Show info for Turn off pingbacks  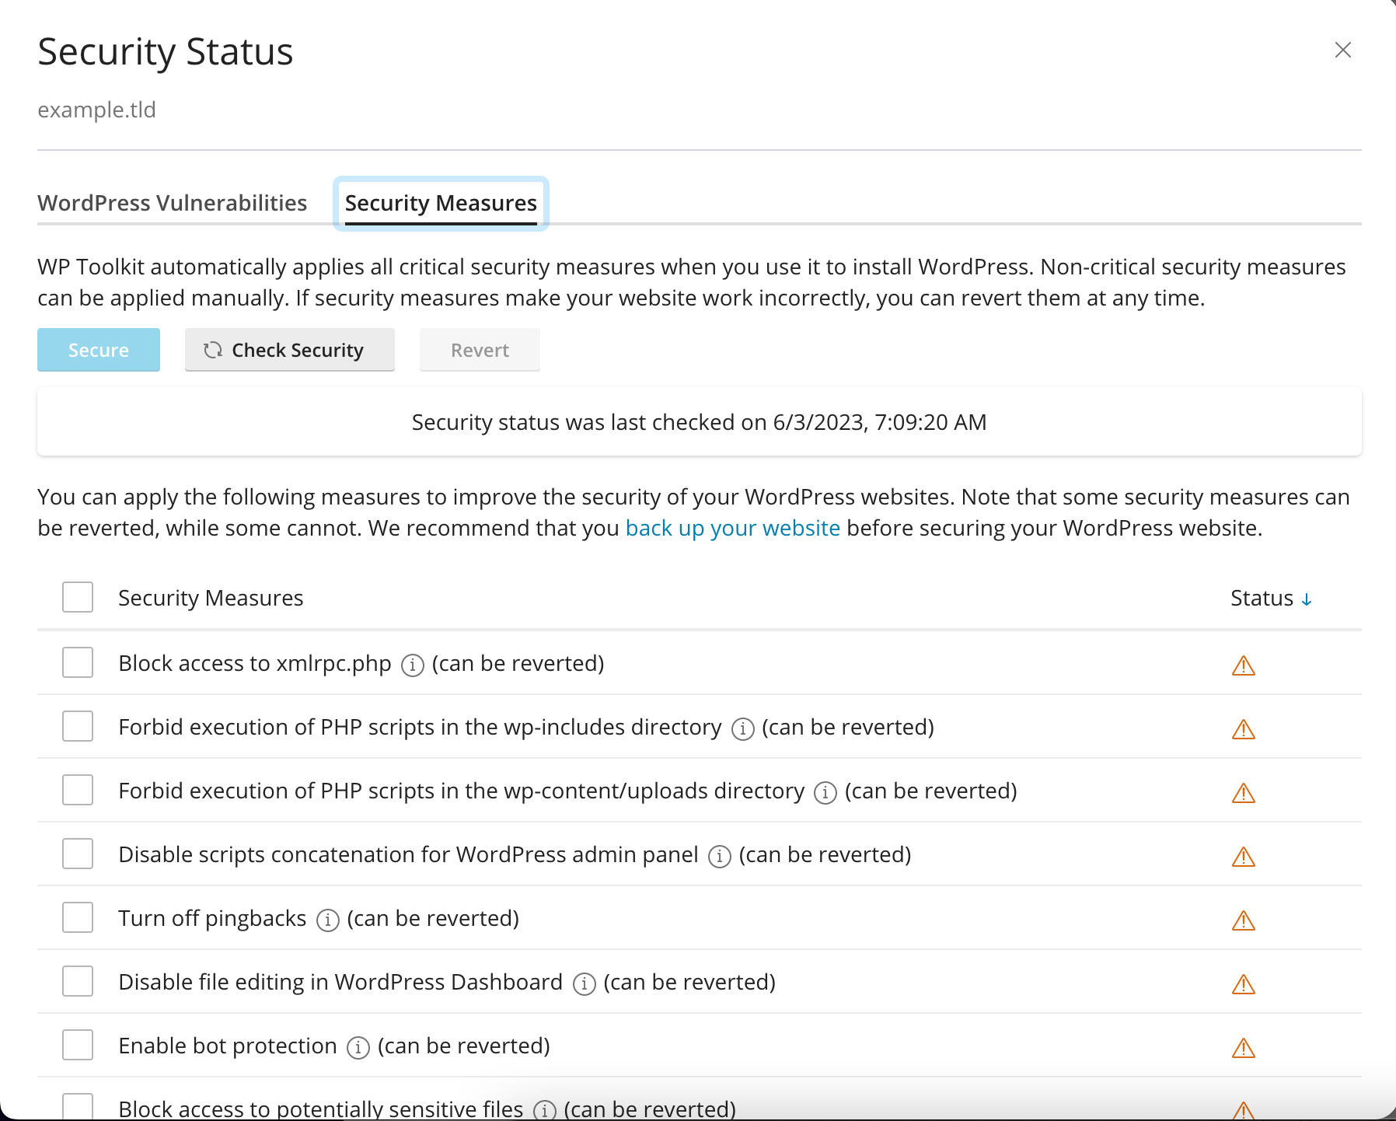pos(327,920)
